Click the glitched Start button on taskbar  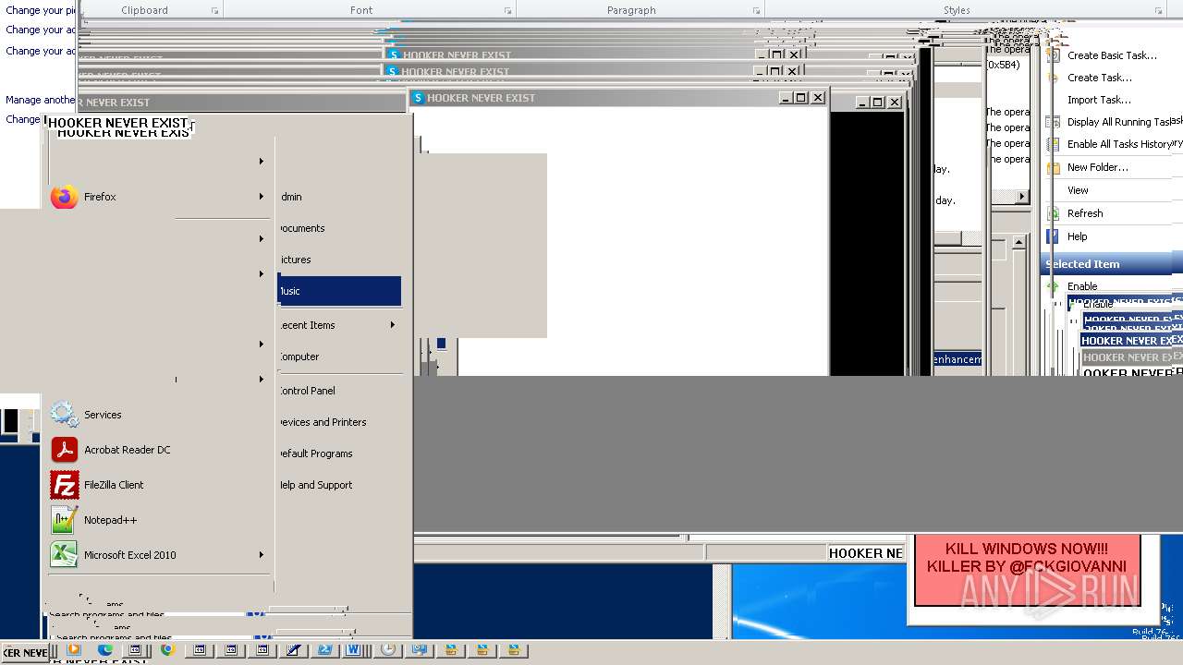click(24, 652)
